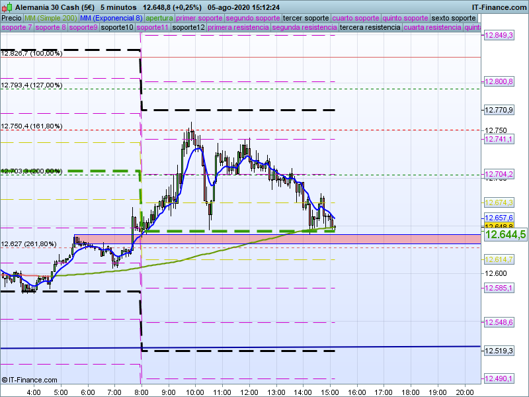Click the 12.826,7 (100,00%) Fibonacci label
529x397 pixels.
(x=32, y=53)
